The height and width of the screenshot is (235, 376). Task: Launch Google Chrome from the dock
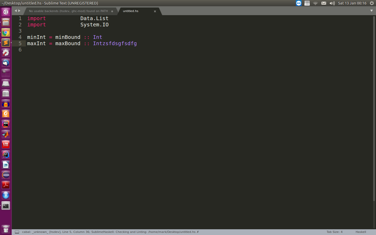pyautogui.click(x=6, y=32)
